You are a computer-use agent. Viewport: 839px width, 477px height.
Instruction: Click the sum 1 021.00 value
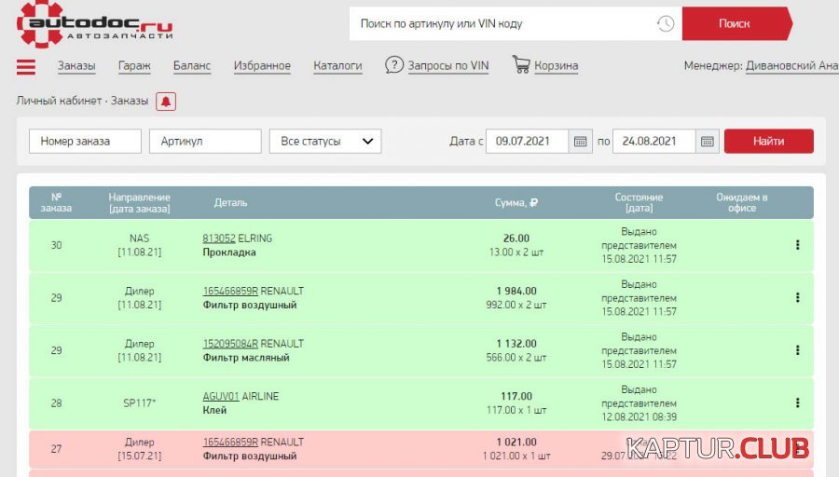[x=516, y=443]
